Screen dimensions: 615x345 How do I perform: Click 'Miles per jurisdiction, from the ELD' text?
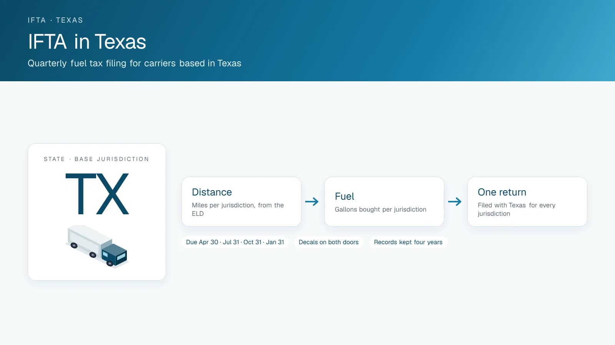(x=238, y=209)
